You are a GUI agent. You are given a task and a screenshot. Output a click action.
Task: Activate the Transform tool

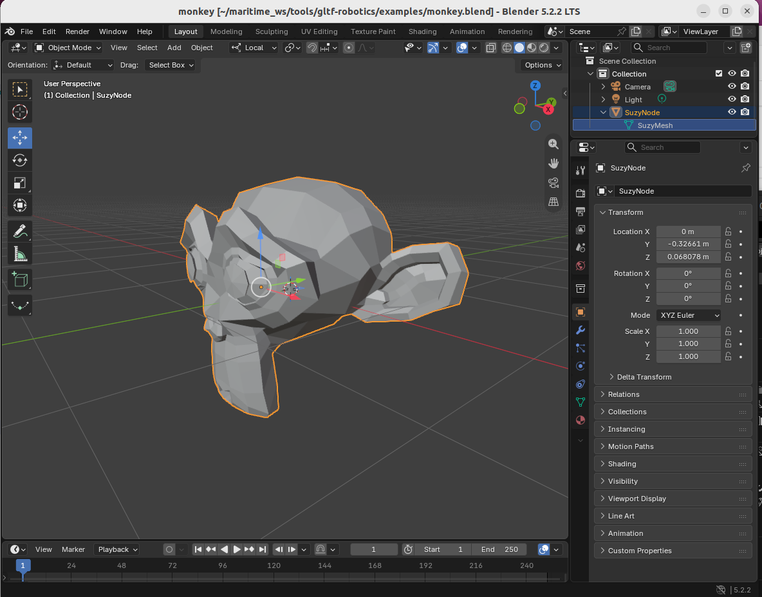(20, 205)
